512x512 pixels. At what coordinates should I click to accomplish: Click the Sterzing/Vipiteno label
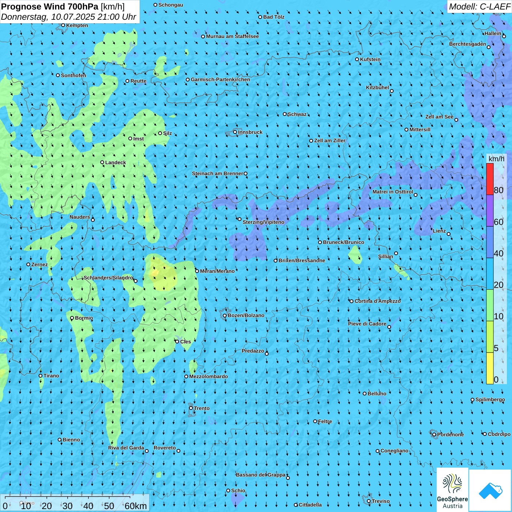point(263,222)
